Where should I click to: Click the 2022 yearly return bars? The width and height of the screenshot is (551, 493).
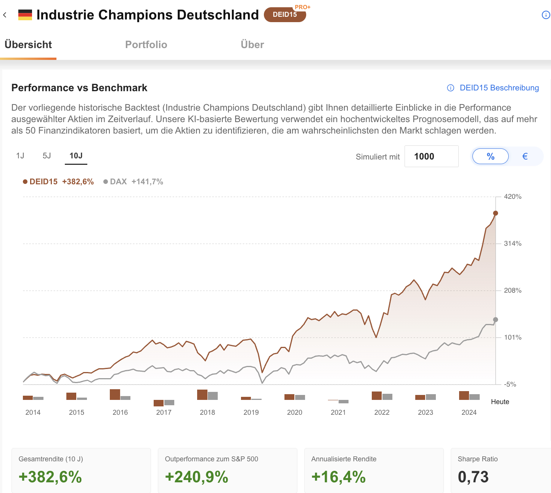tap(382, 396)
